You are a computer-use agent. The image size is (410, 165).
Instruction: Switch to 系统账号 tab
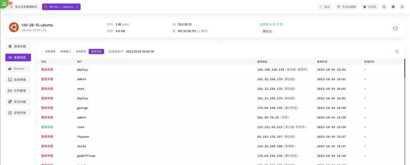tap(81, 52)
